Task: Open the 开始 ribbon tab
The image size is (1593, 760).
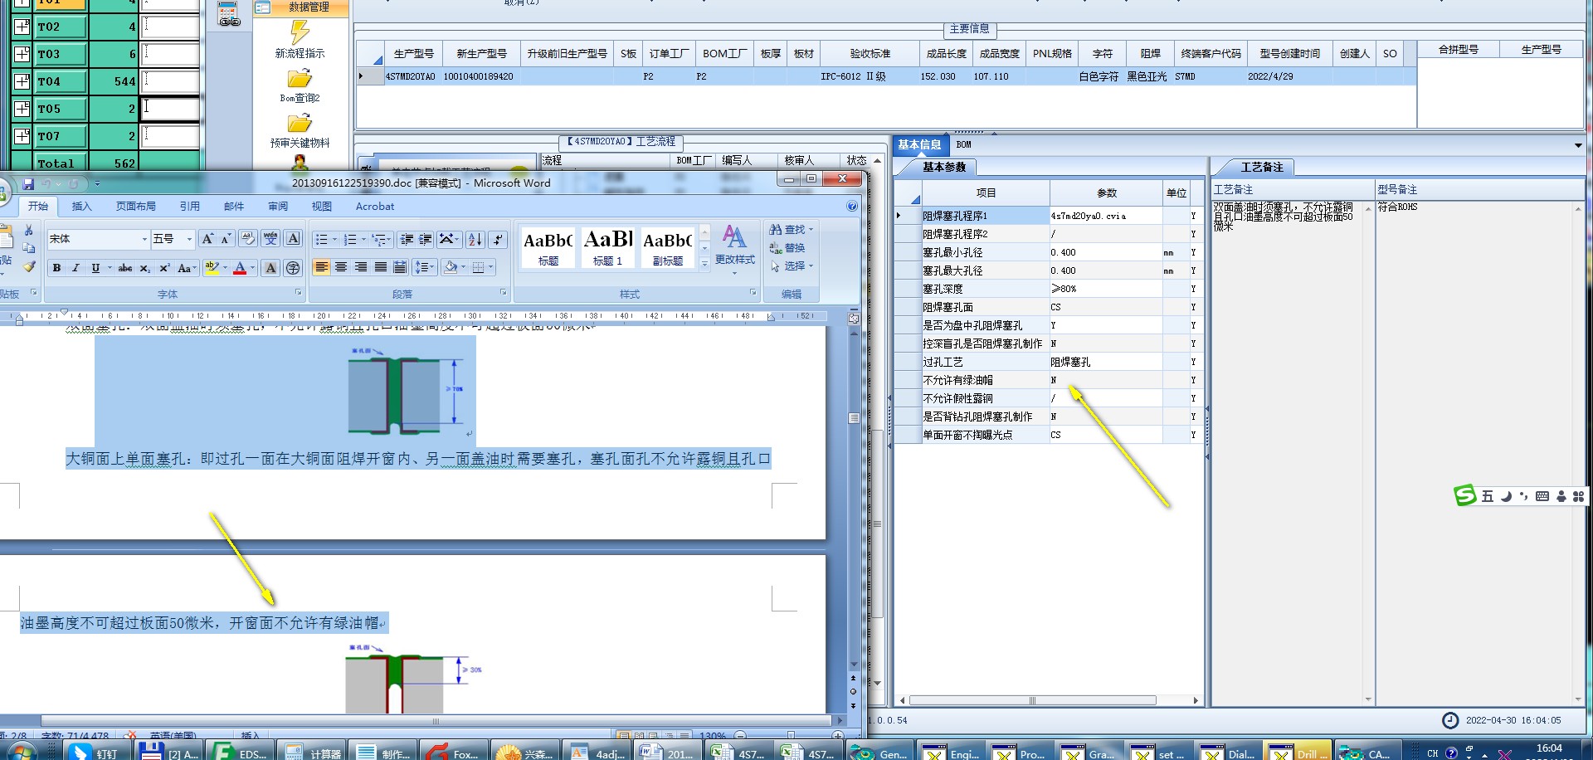Action: pos(38,207)
